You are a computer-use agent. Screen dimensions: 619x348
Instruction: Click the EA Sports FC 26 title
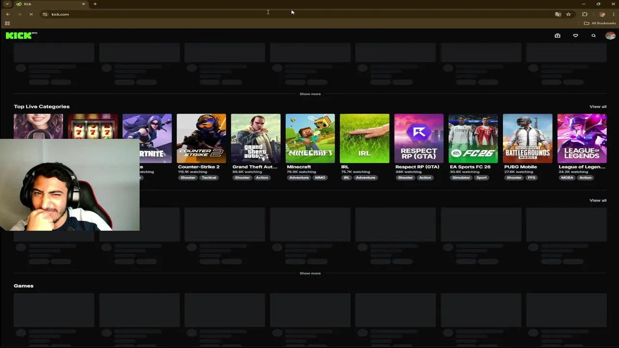(x=470, y=167)
